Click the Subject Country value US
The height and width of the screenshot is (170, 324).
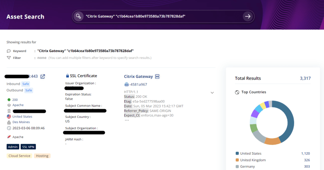tap(67, 121)
